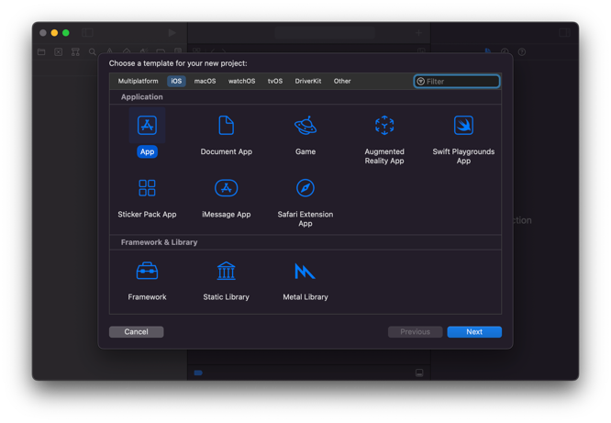Switch to the DriverKit tab

[308, 81]
